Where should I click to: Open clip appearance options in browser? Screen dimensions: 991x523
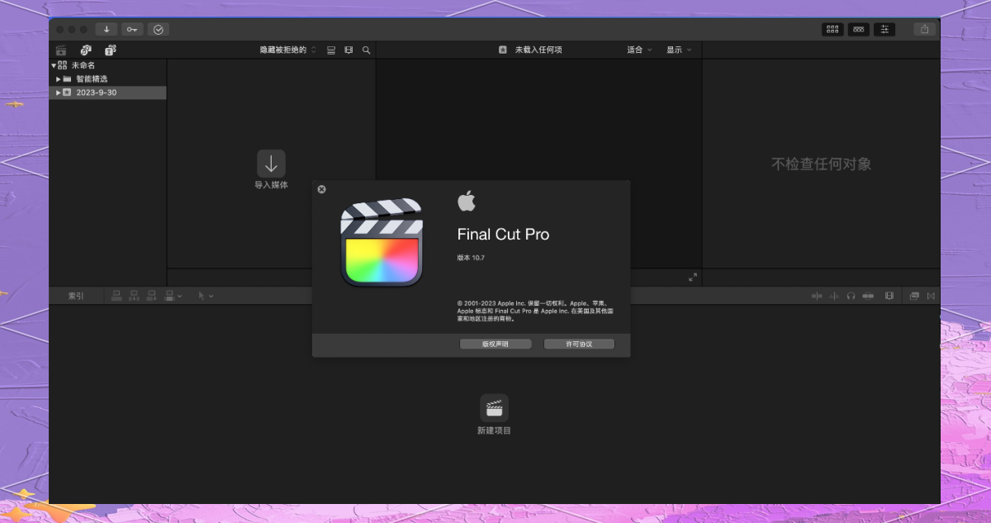349,50
